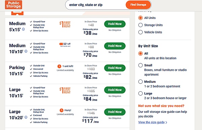Hold the Medium 5'x15' unit now
Screen dimensions: 202x130
(115, 24)
